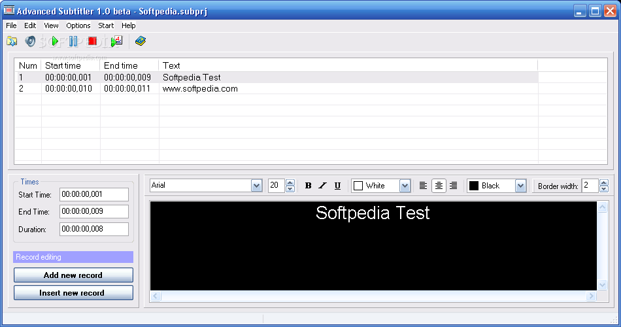The width and height of the screenshot is (621, 327).
Task: Pause playback with the blue pause icon
Action: tap(73, 41)
